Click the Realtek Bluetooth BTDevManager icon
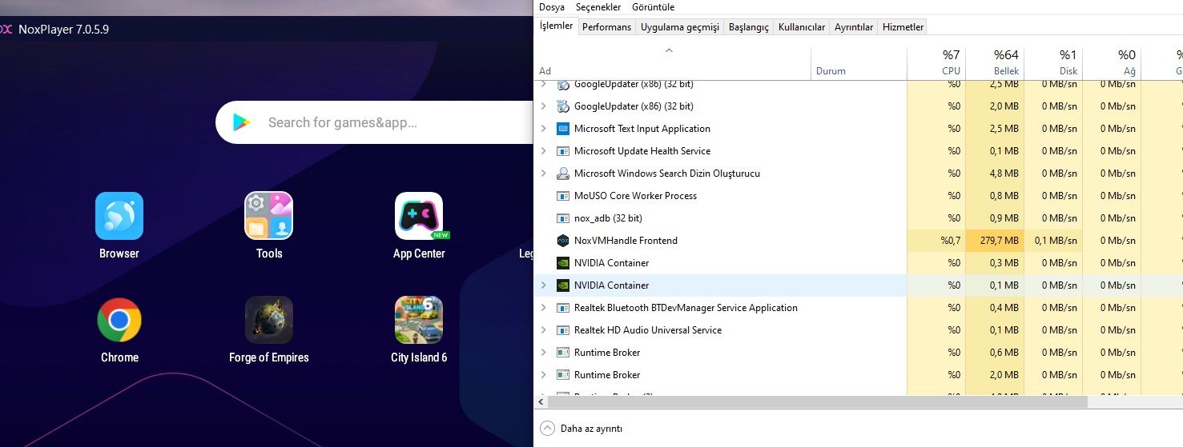This screenshot has height=447, width=1183. 562,307
